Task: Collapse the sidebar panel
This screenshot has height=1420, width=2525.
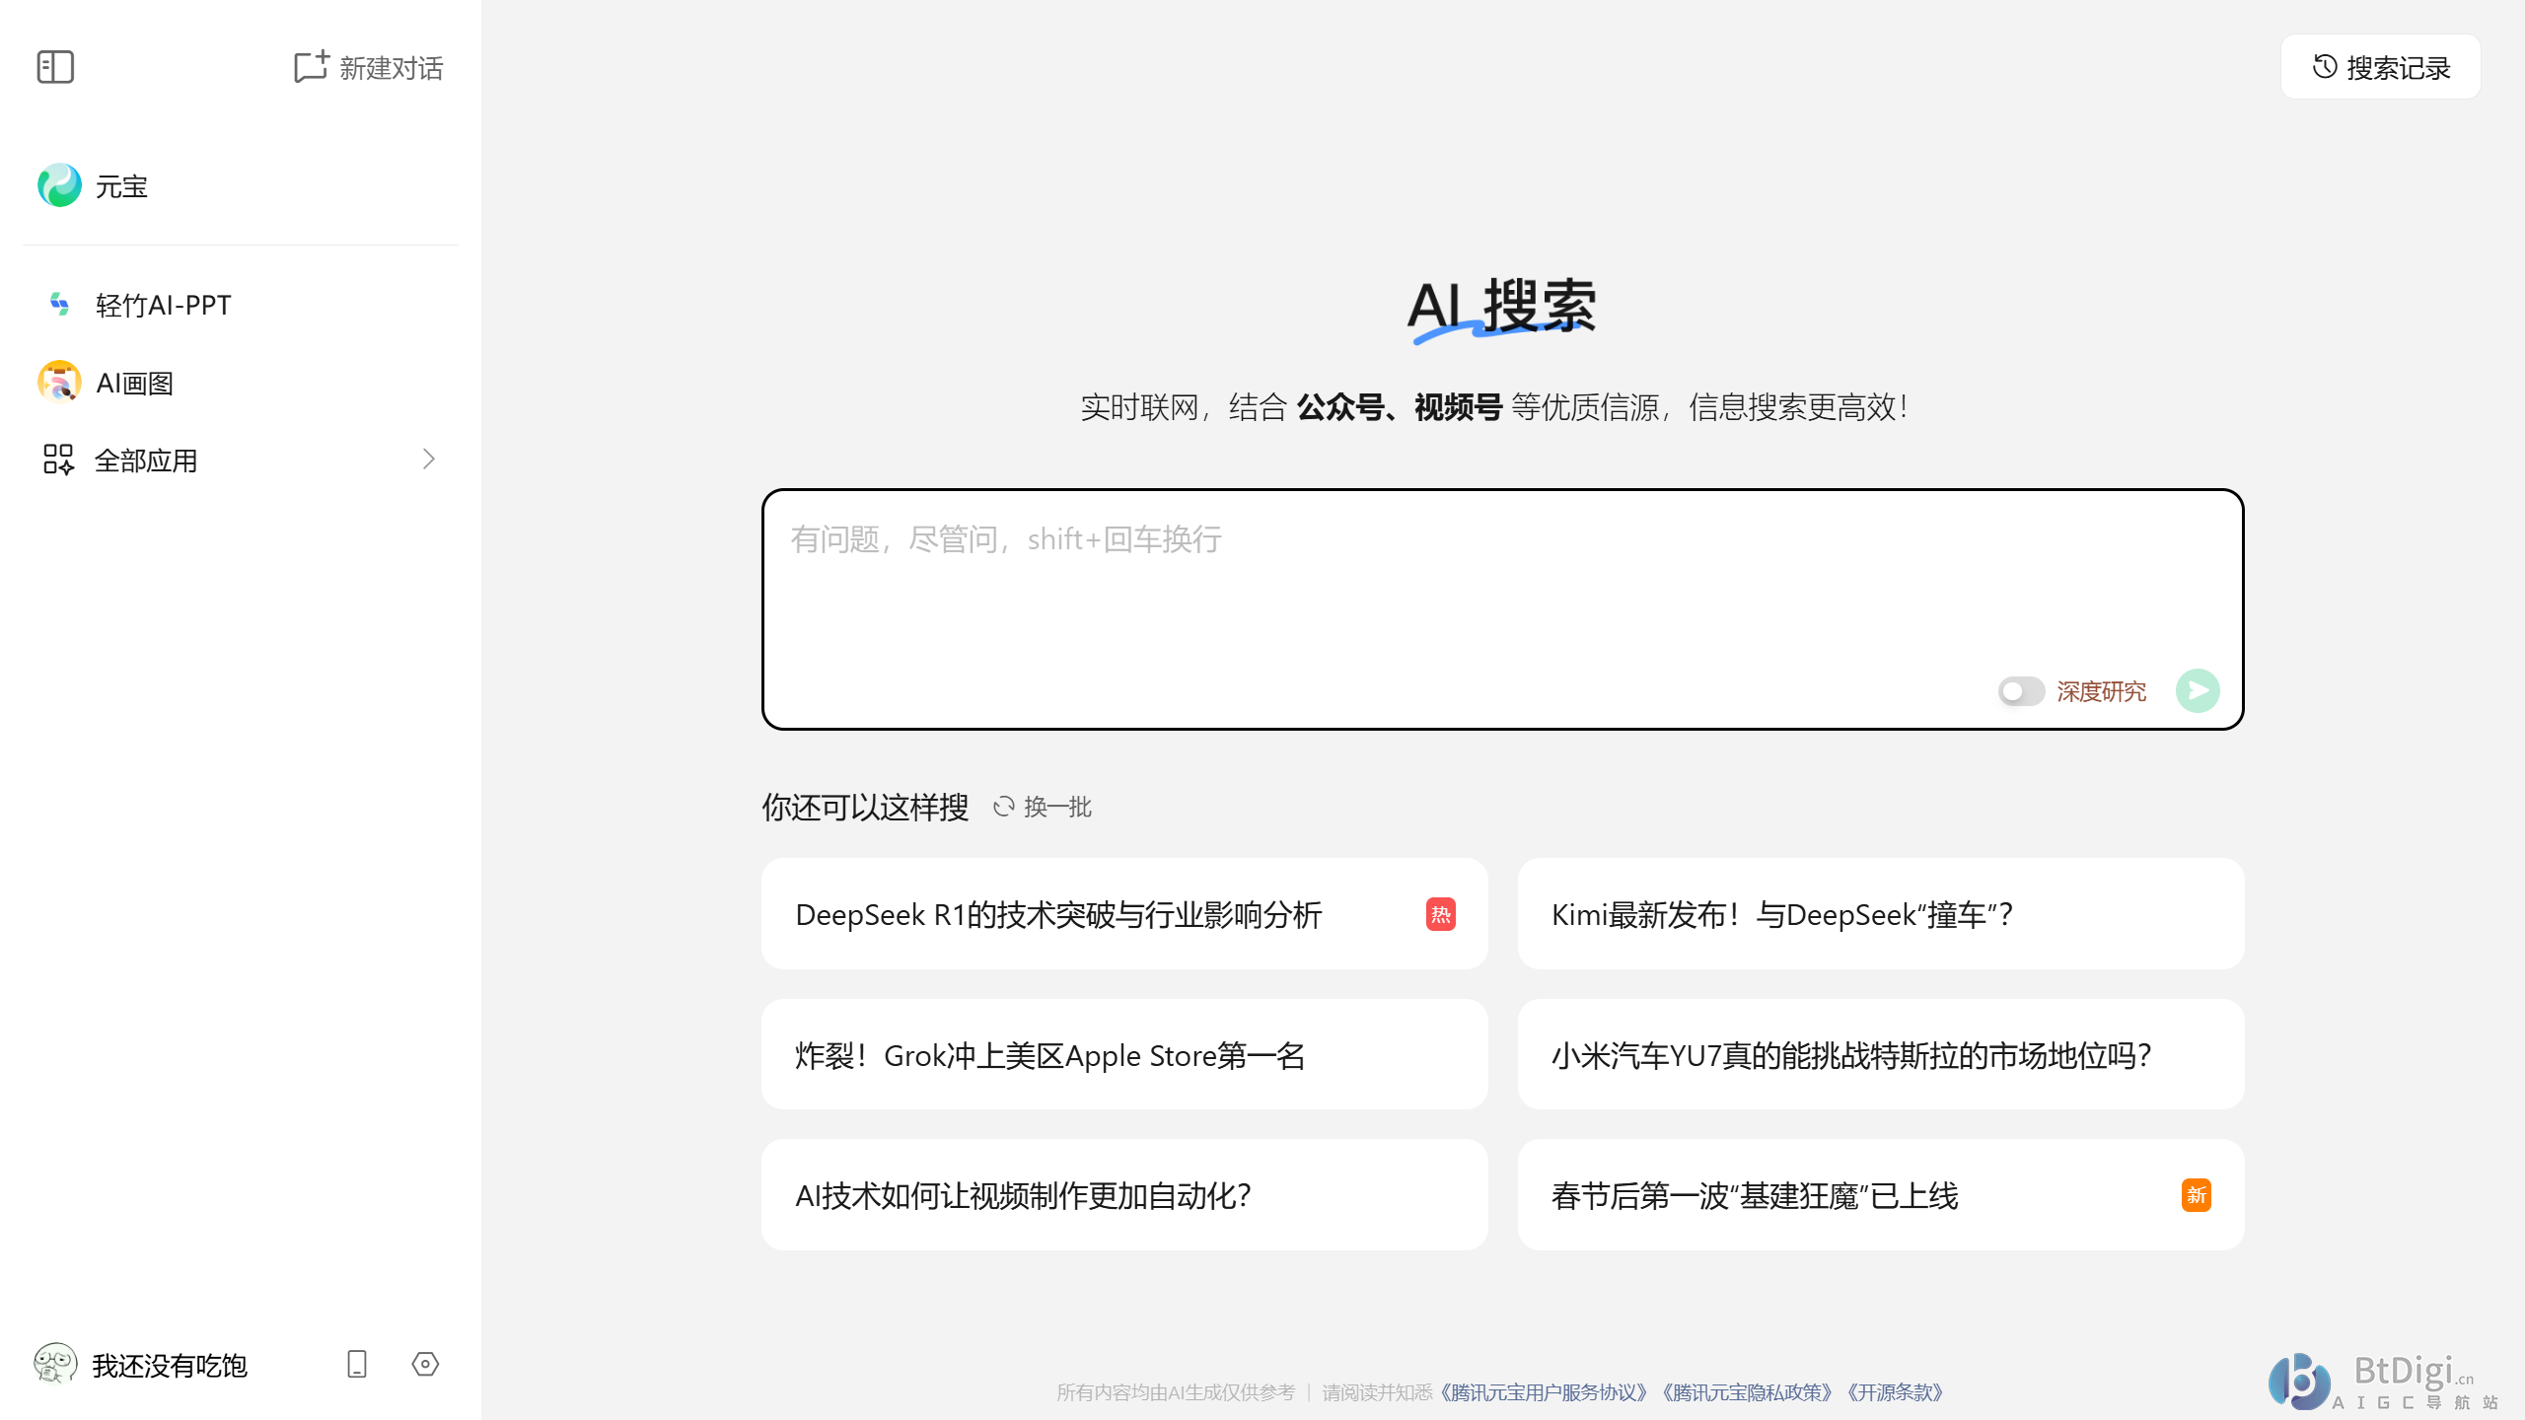Action: [56, 66]
